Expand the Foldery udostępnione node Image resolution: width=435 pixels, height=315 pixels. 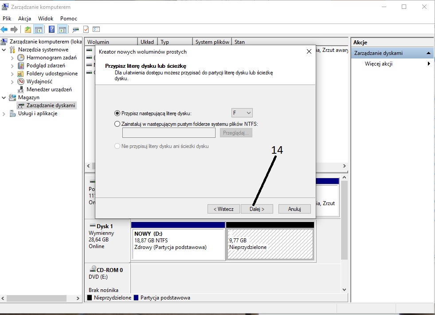point(12,74)
